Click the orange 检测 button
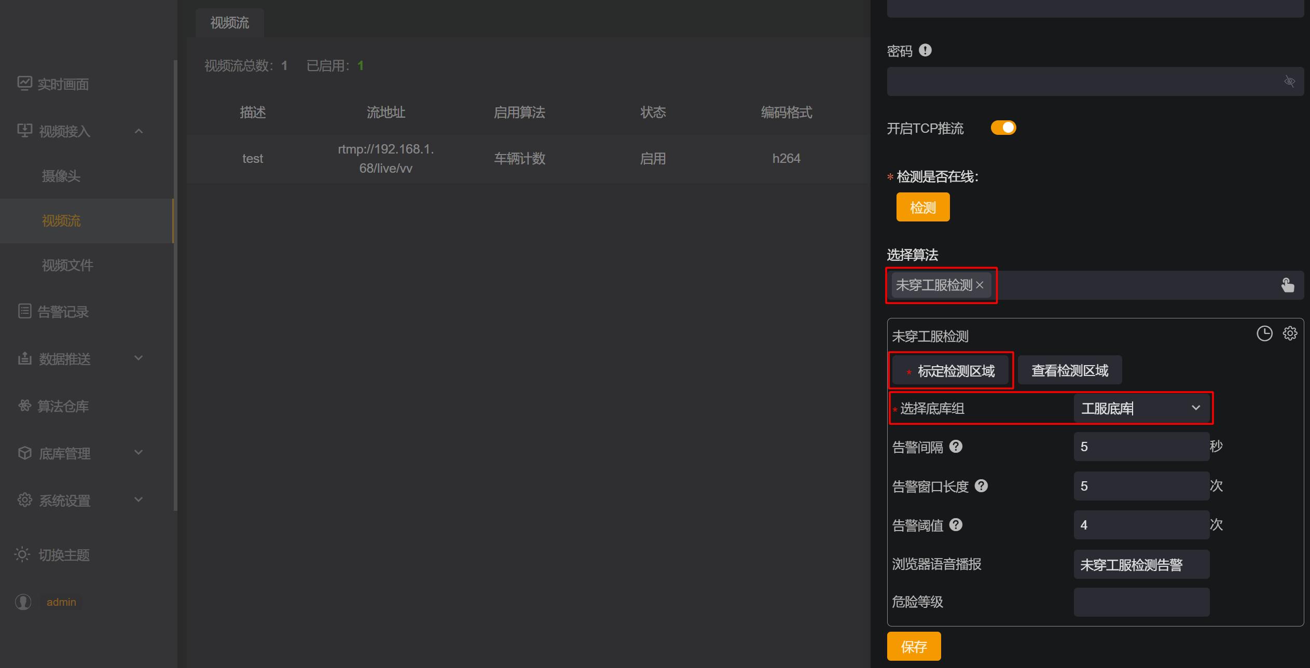1310x668 pixels. click(x=922, y=207)
